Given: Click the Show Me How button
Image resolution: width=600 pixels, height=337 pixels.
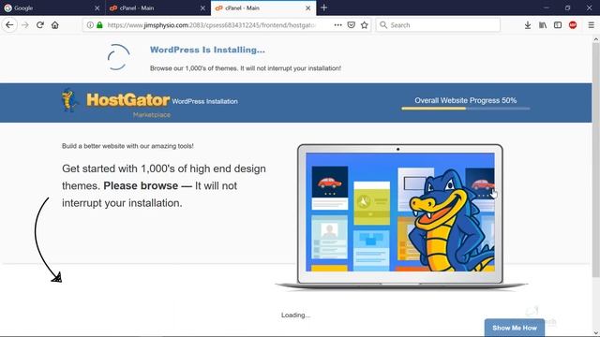Looking at the screenshot, I should coord(515,328).
